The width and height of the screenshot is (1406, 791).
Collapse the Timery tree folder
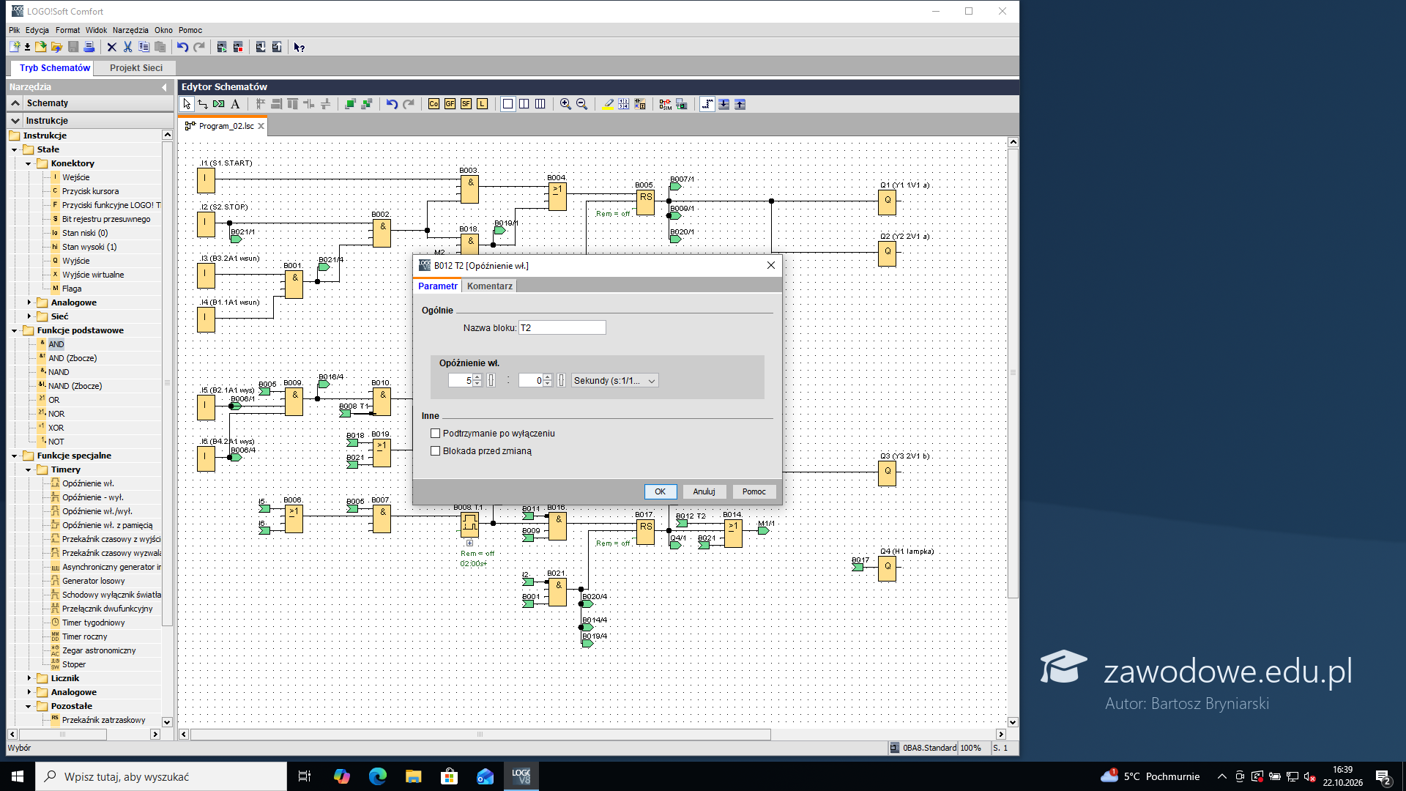(29, 469)
